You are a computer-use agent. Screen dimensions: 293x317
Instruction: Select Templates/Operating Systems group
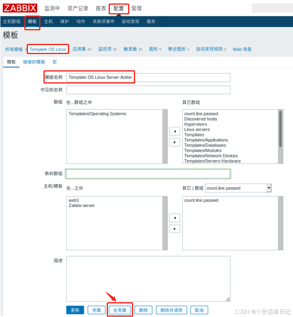pos(97,113)
